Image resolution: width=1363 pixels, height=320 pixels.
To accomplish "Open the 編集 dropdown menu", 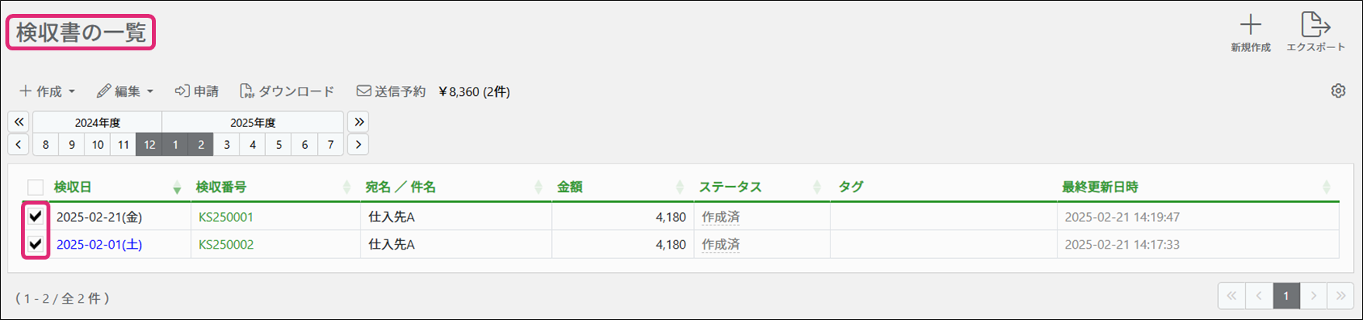I will pos(126,91).
